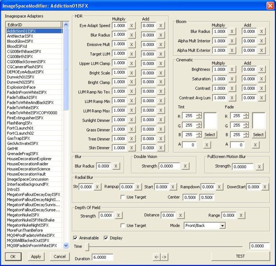Click X next to Grass Dimmer Multiply
The image size is (276, 266).
[131, 129]
